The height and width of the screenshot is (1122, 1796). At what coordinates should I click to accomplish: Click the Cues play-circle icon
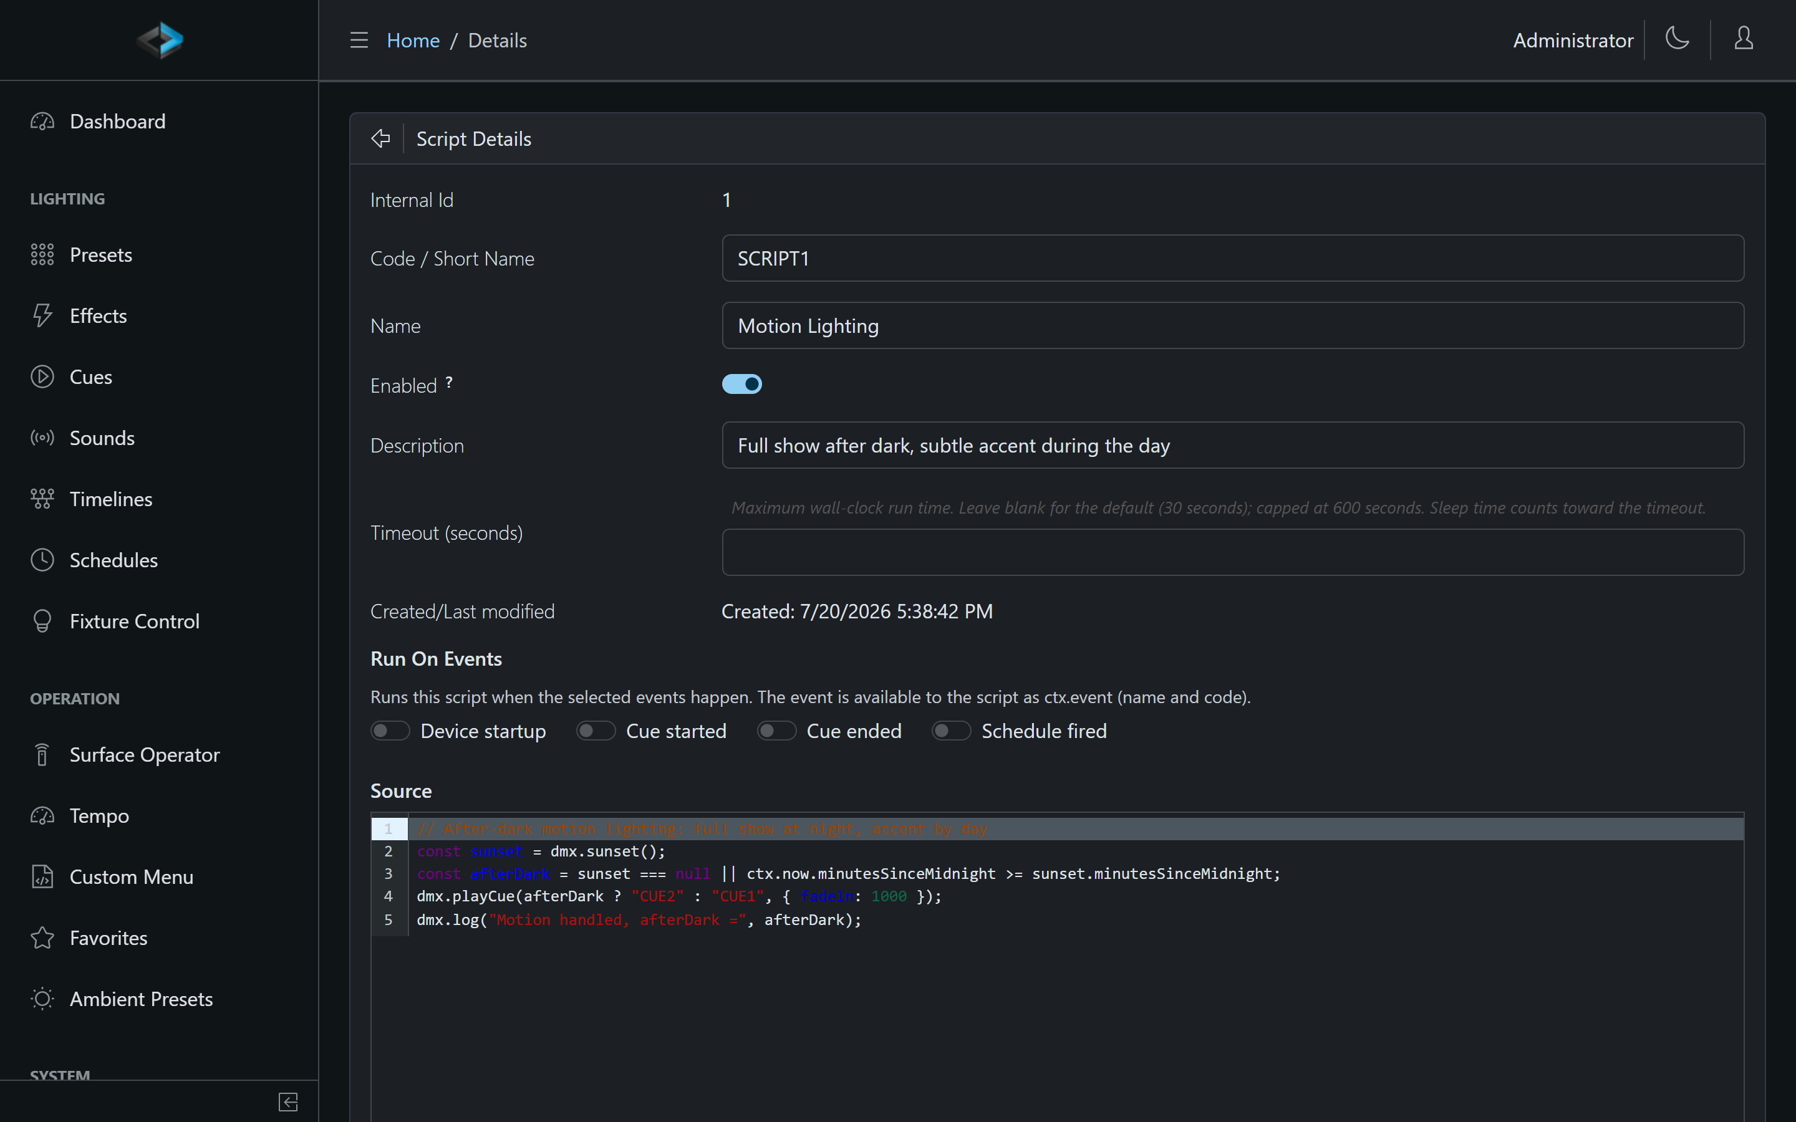42,377
